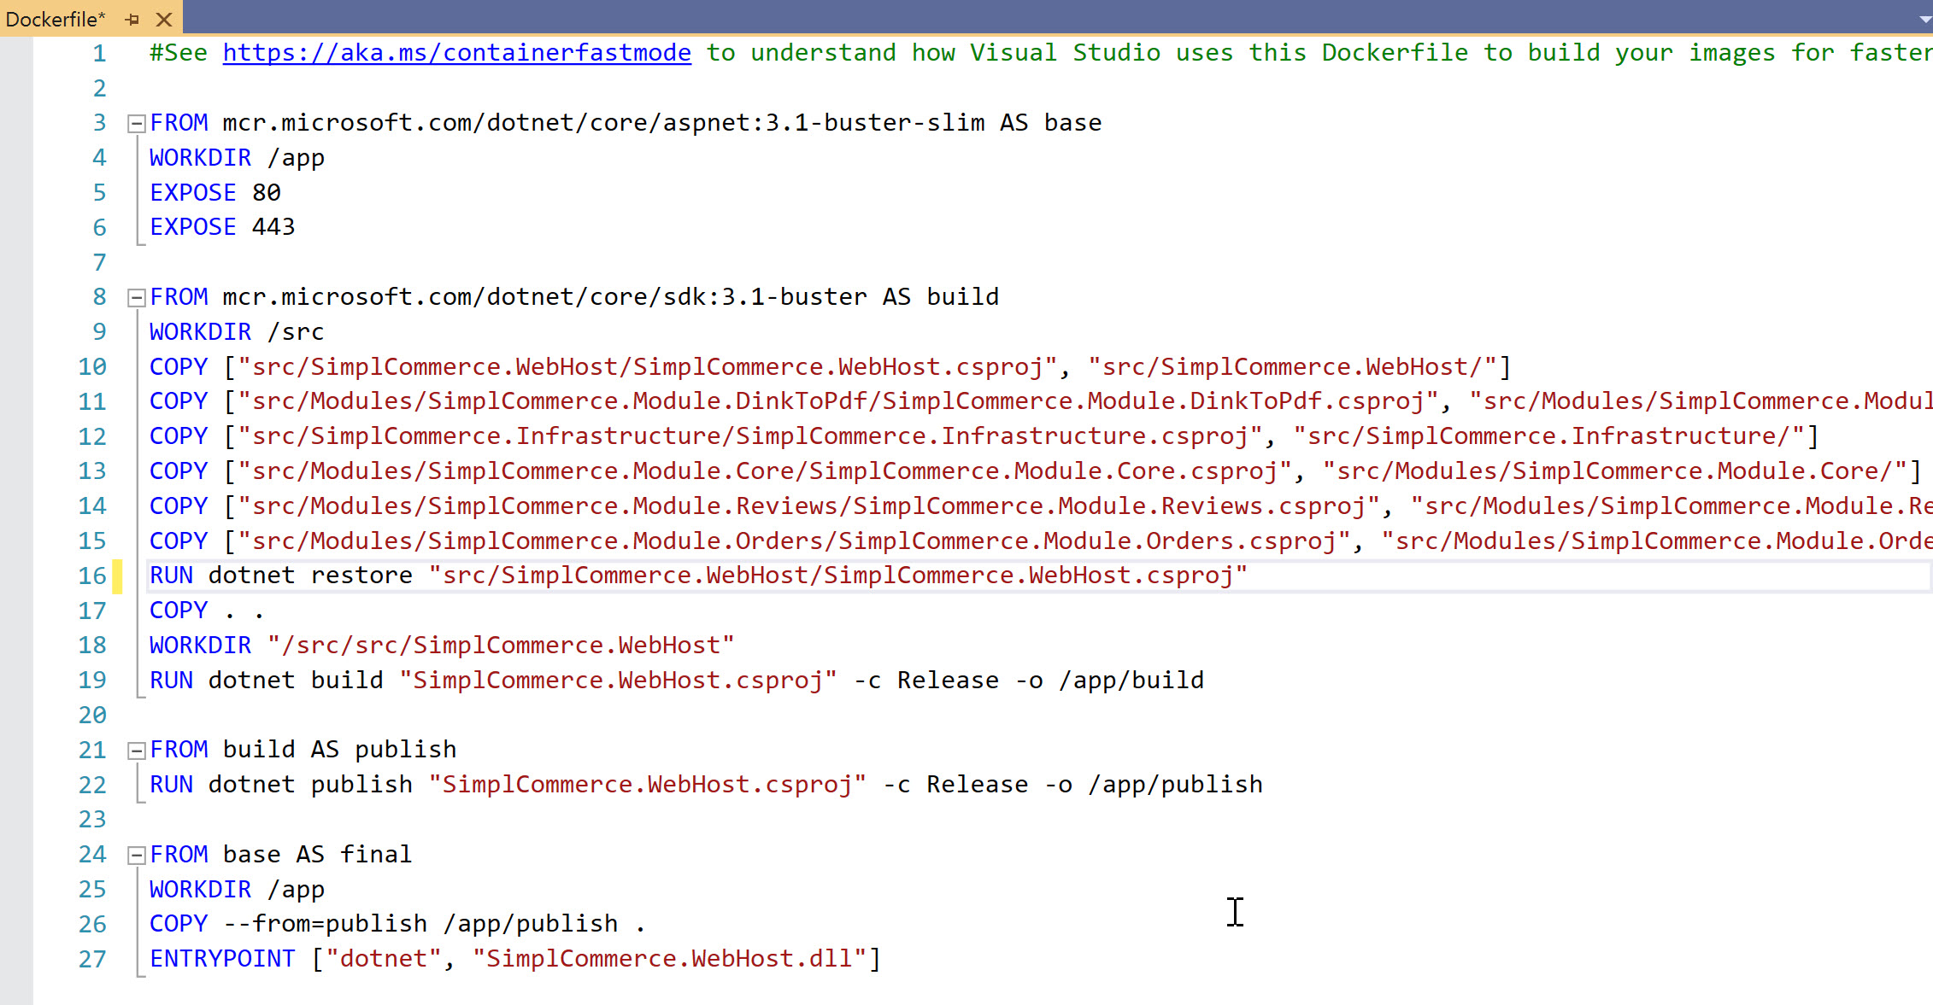The image size is (1933, 1005).
Task: Click the yellow change marker beside line 16
Action: [x=118, y=576]
